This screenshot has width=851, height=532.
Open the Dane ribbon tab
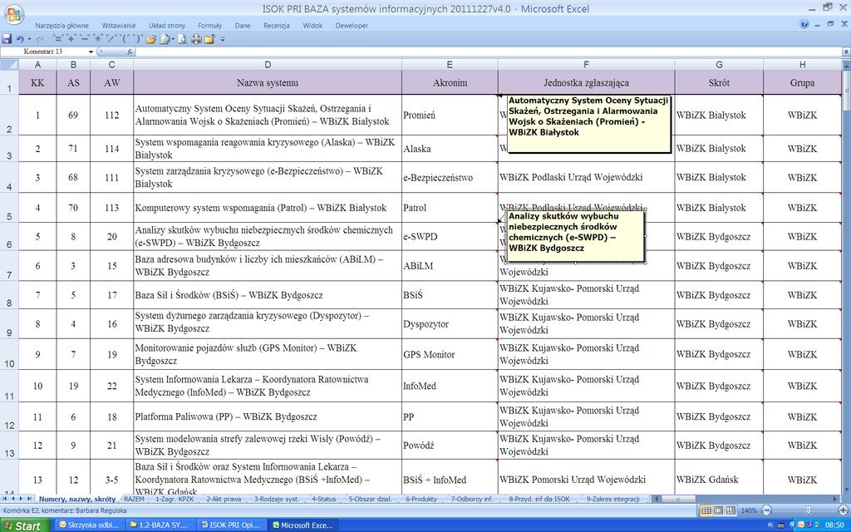243,26
